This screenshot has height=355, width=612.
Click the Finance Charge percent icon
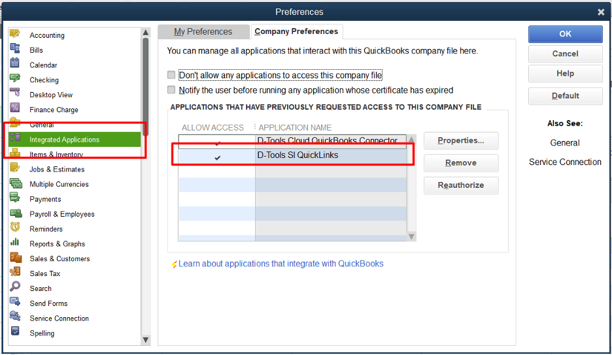click(x=15, y=108)
